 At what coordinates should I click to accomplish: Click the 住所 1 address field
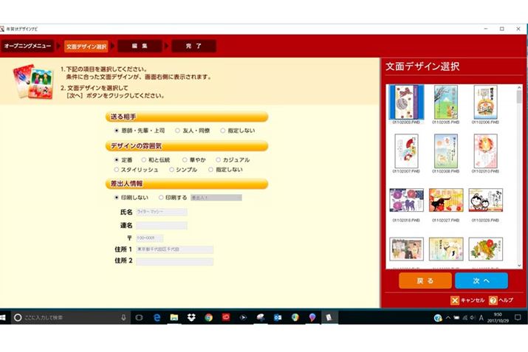[174, 249]
